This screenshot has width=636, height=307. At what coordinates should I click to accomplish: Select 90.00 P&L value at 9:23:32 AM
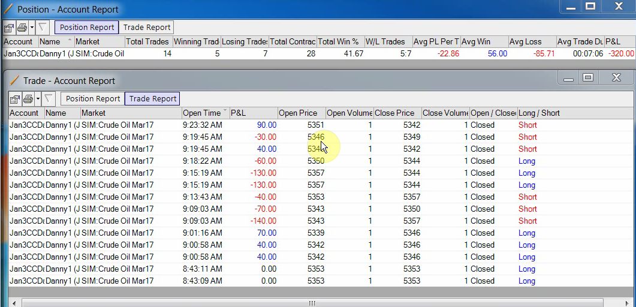[267, 125]
